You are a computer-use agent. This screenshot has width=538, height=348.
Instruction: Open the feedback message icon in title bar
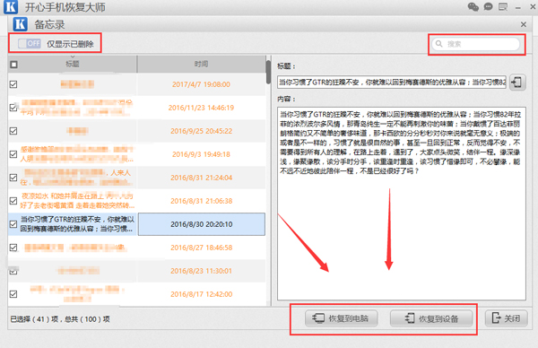click(503, 6)
